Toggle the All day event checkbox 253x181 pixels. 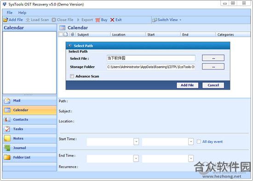pyautogui.click(x=199, y=141)
